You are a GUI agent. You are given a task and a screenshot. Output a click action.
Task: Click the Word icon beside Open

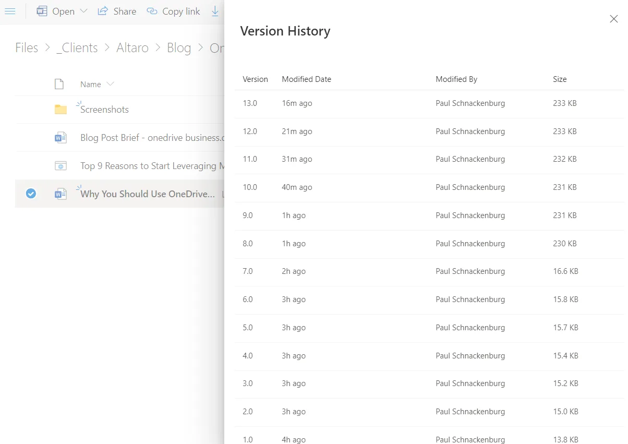pos(42,11)
